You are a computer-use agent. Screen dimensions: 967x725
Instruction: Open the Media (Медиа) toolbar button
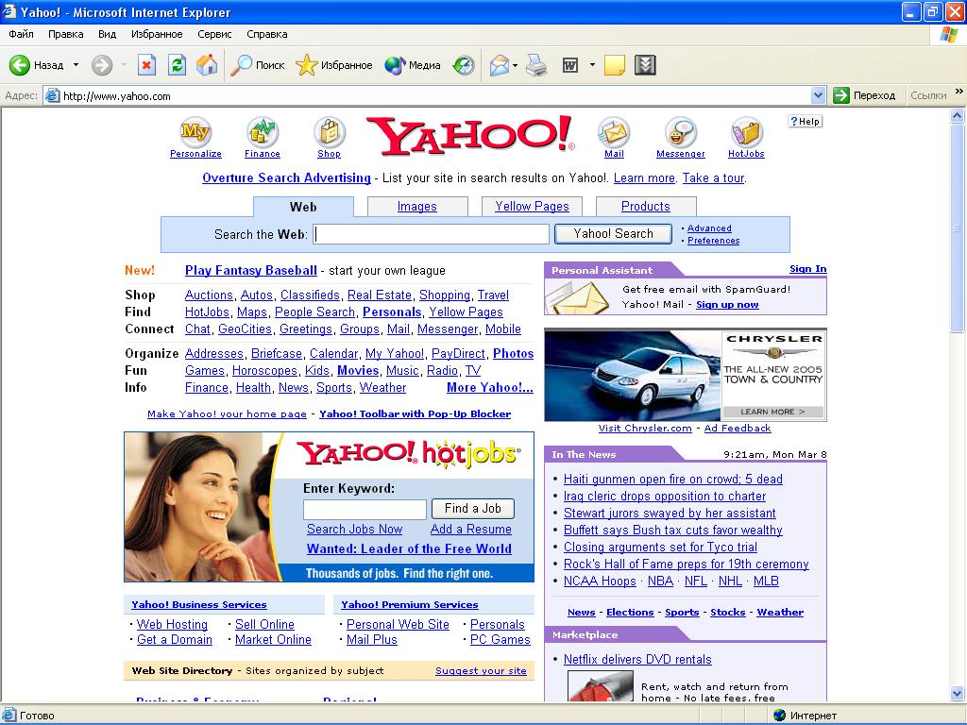(x=413, y=65)
